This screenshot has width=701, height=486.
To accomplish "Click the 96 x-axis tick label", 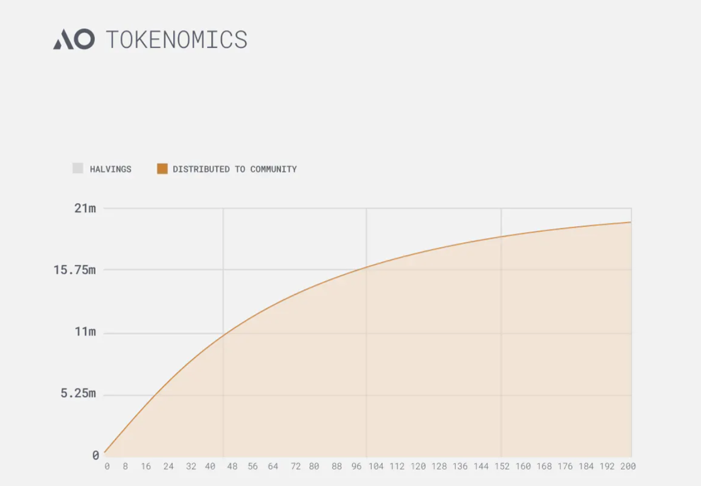I will [x=356, y=466].
